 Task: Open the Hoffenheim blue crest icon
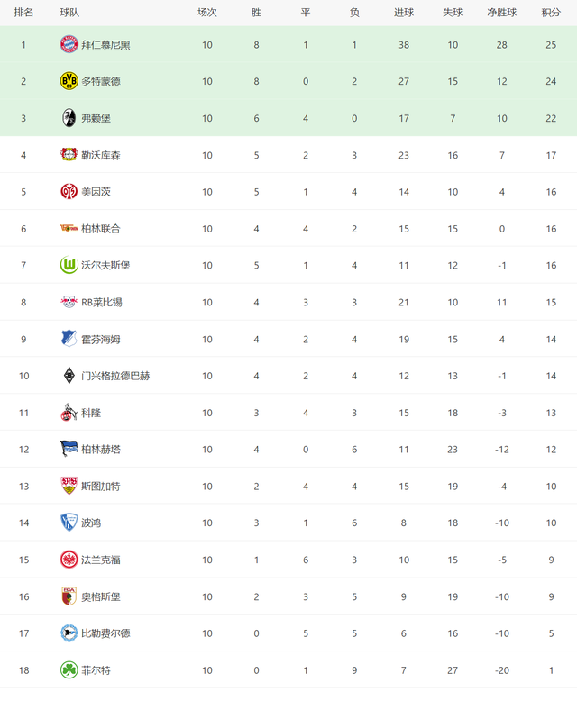click(x=69, y=339)
